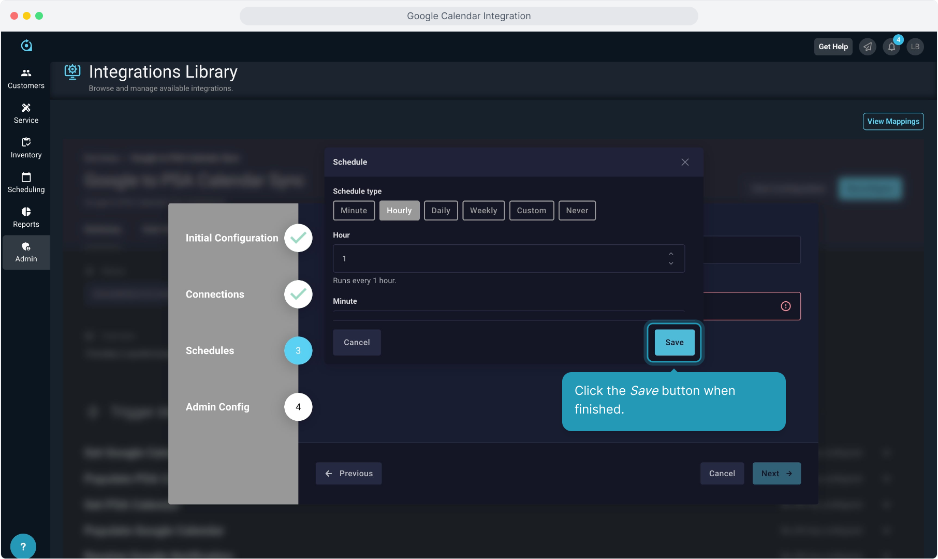Open the Service tools section
This screenshot has width=938, height=559.
(26, 113)
